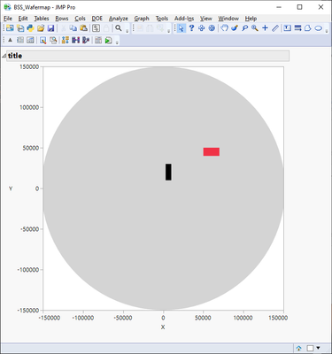Select the grabber hand tool
Screen dimensions: 332x354
tap(225, 28)
